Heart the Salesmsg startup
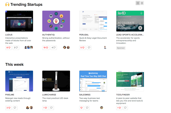The image size is (171, 113). point(82,108)
